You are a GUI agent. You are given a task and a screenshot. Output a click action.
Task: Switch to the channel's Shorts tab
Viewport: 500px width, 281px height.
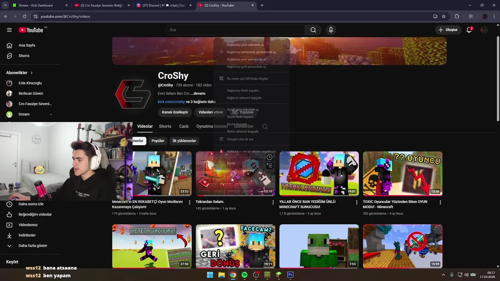point(165,126)
